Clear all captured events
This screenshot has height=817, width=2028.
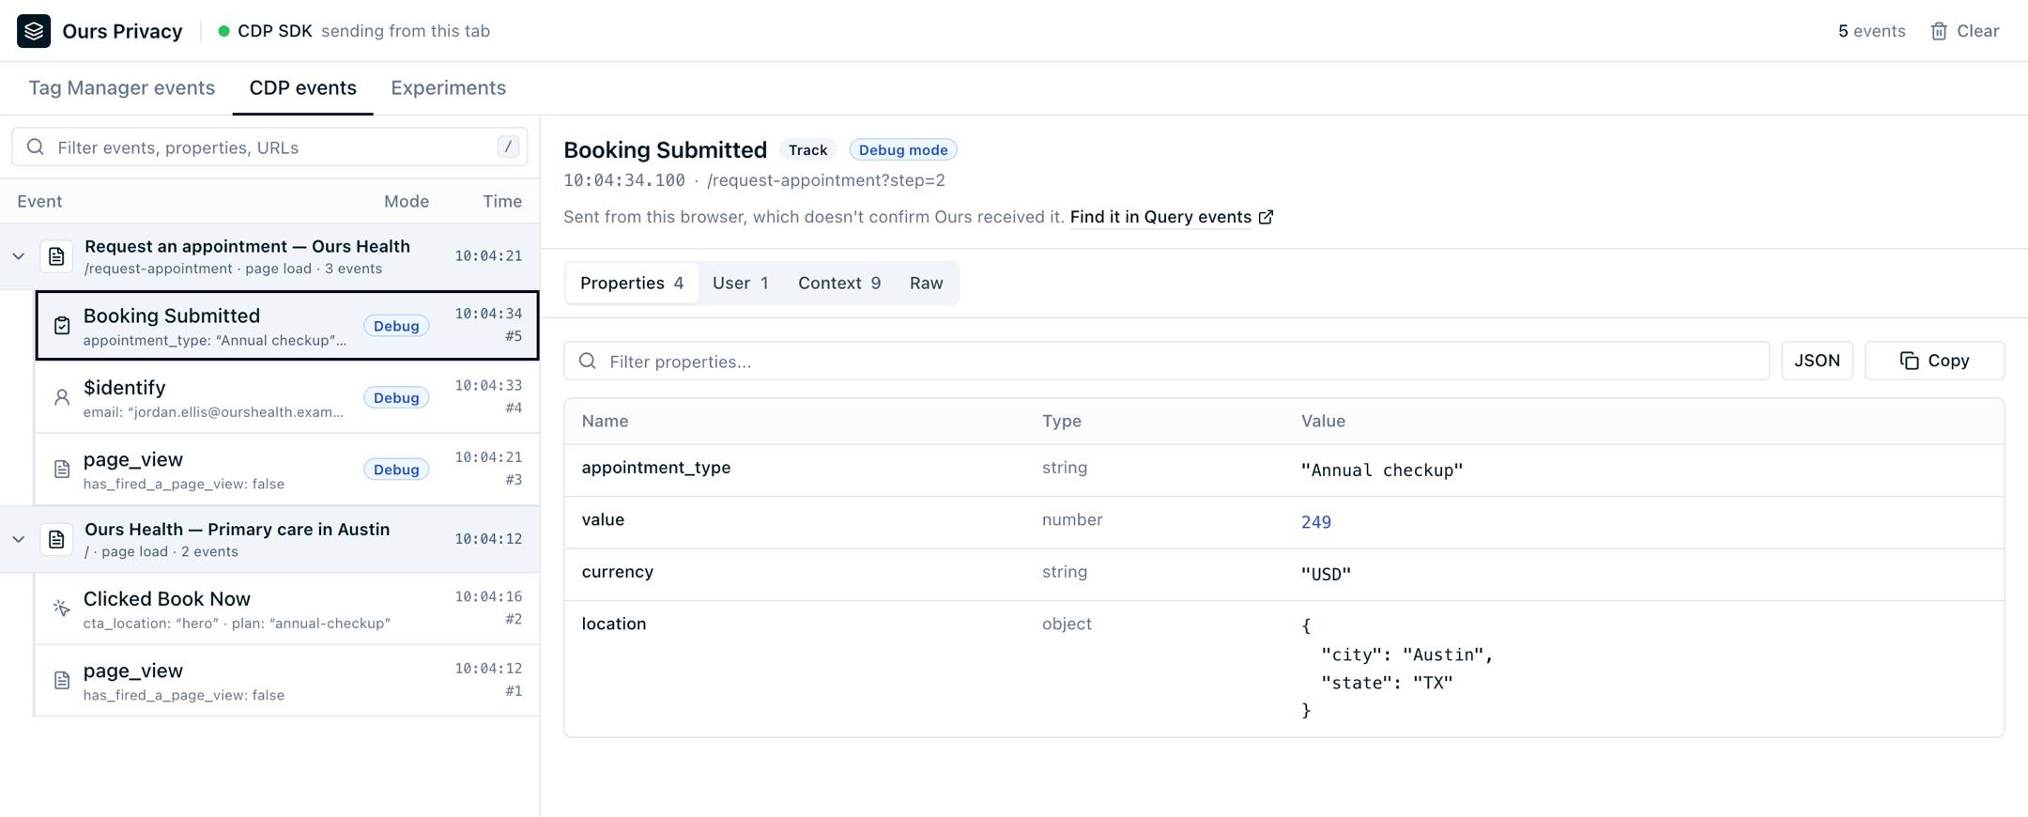[1965, 31]
